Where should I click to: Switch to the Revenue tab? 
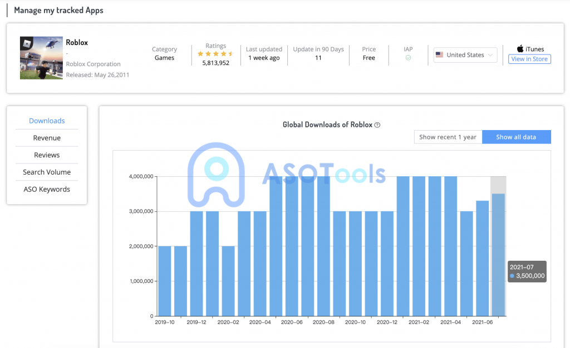tap(47, 138)
